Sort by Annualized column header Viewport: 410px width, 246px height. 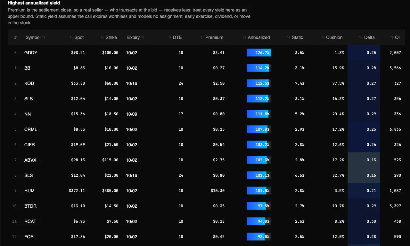coord(256,37)
